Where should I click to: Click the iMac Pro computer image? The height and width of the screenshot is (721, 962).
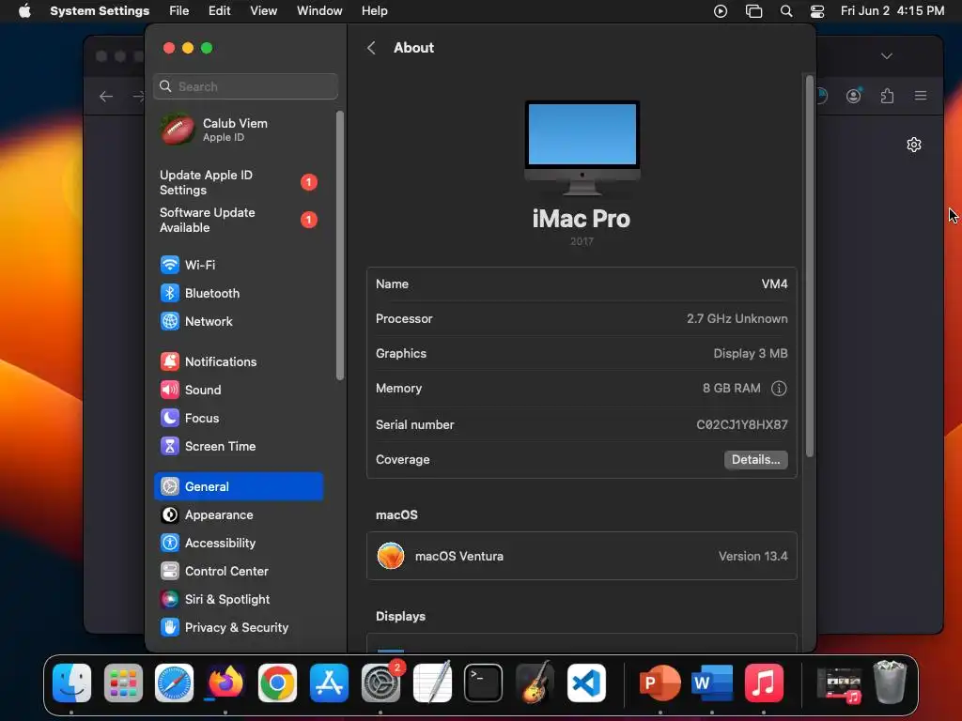(x=582, y=147)
